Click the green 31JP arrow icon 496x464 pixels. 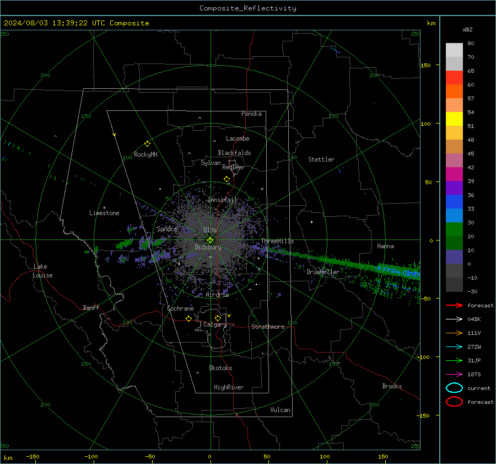coord(454,360)
